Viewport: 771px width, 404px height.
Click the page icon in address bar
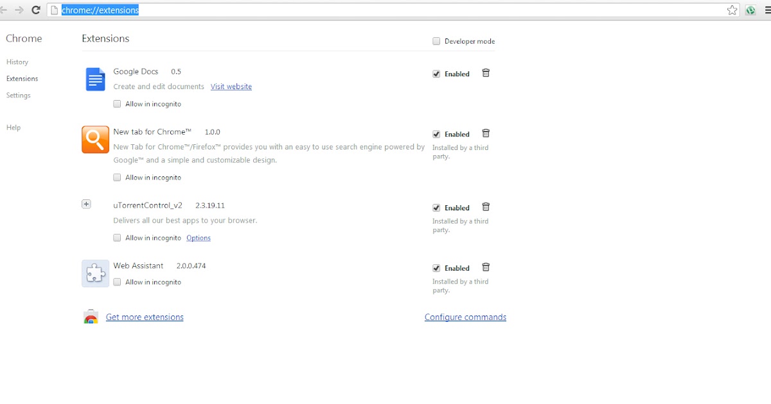pyautogui.click(x=55, y=10)
